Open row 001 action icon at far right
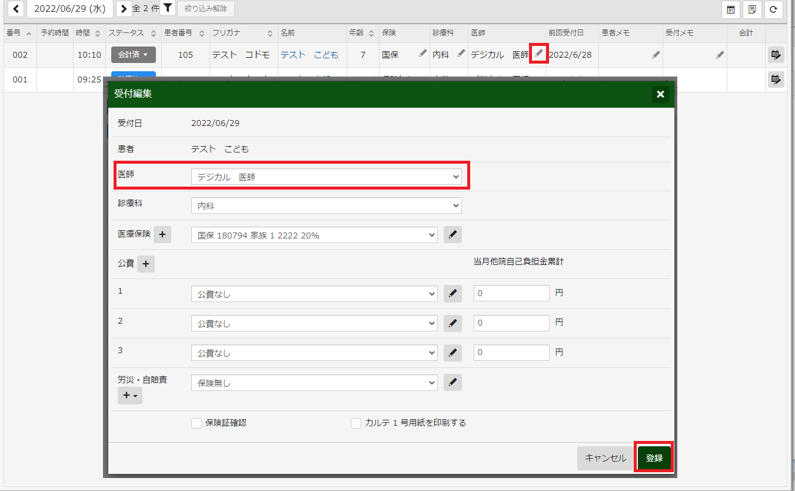This screenshot has width=795, height=491. (x=776, y=79)
